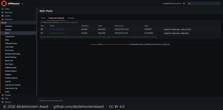Click the search input field
Image resolution: width=223 pixels, height=110 pixels.
point(204,4)
